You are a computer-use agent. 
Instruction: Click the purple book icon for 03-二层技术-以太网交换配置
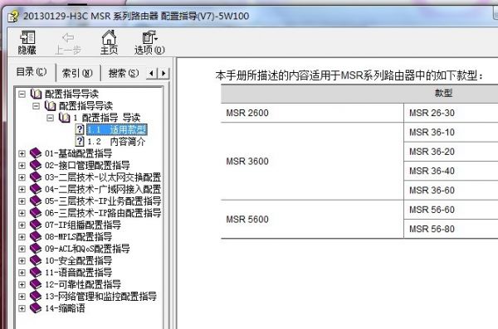(36, 177)
